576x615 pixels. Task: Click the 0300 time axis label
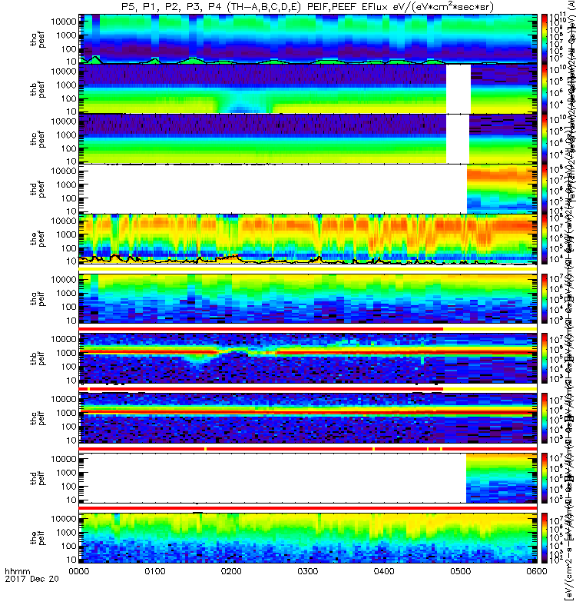(x=308, y=571)
